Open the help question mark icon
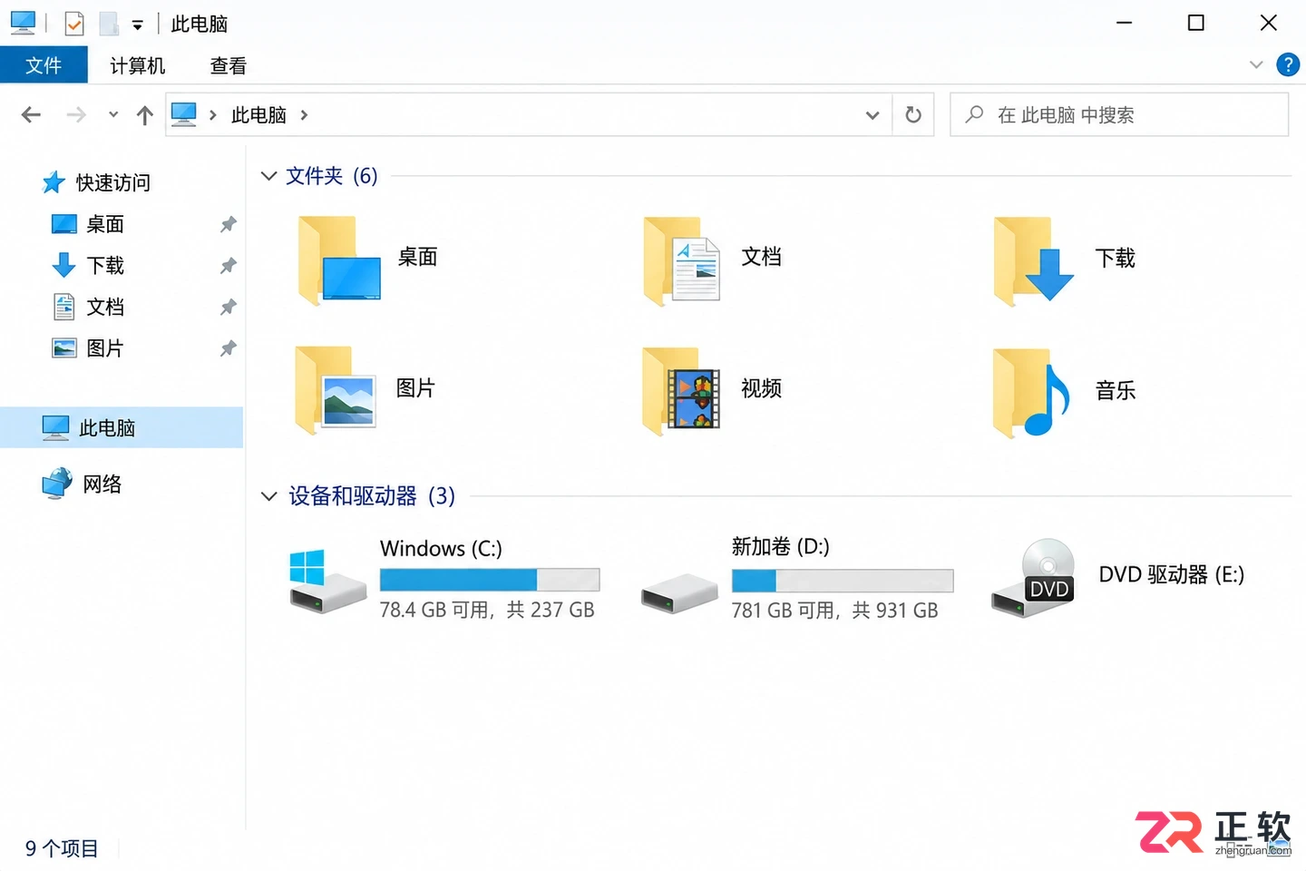 point(1288,64)
